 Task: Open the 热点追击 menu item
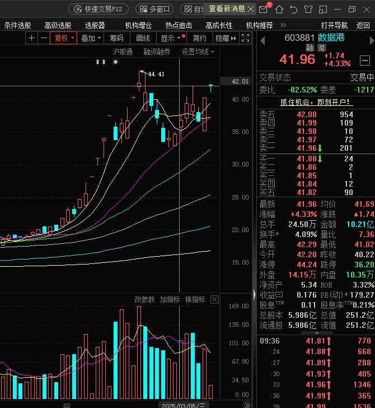pos(179,25)
